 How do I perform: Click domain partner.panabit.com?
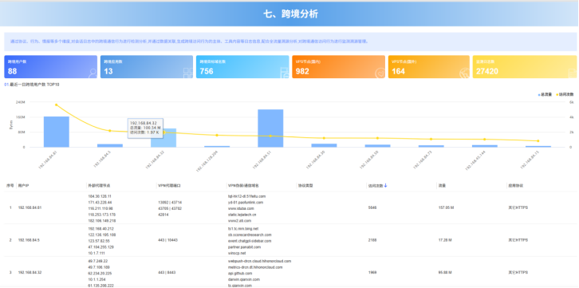tap(245, 247)
